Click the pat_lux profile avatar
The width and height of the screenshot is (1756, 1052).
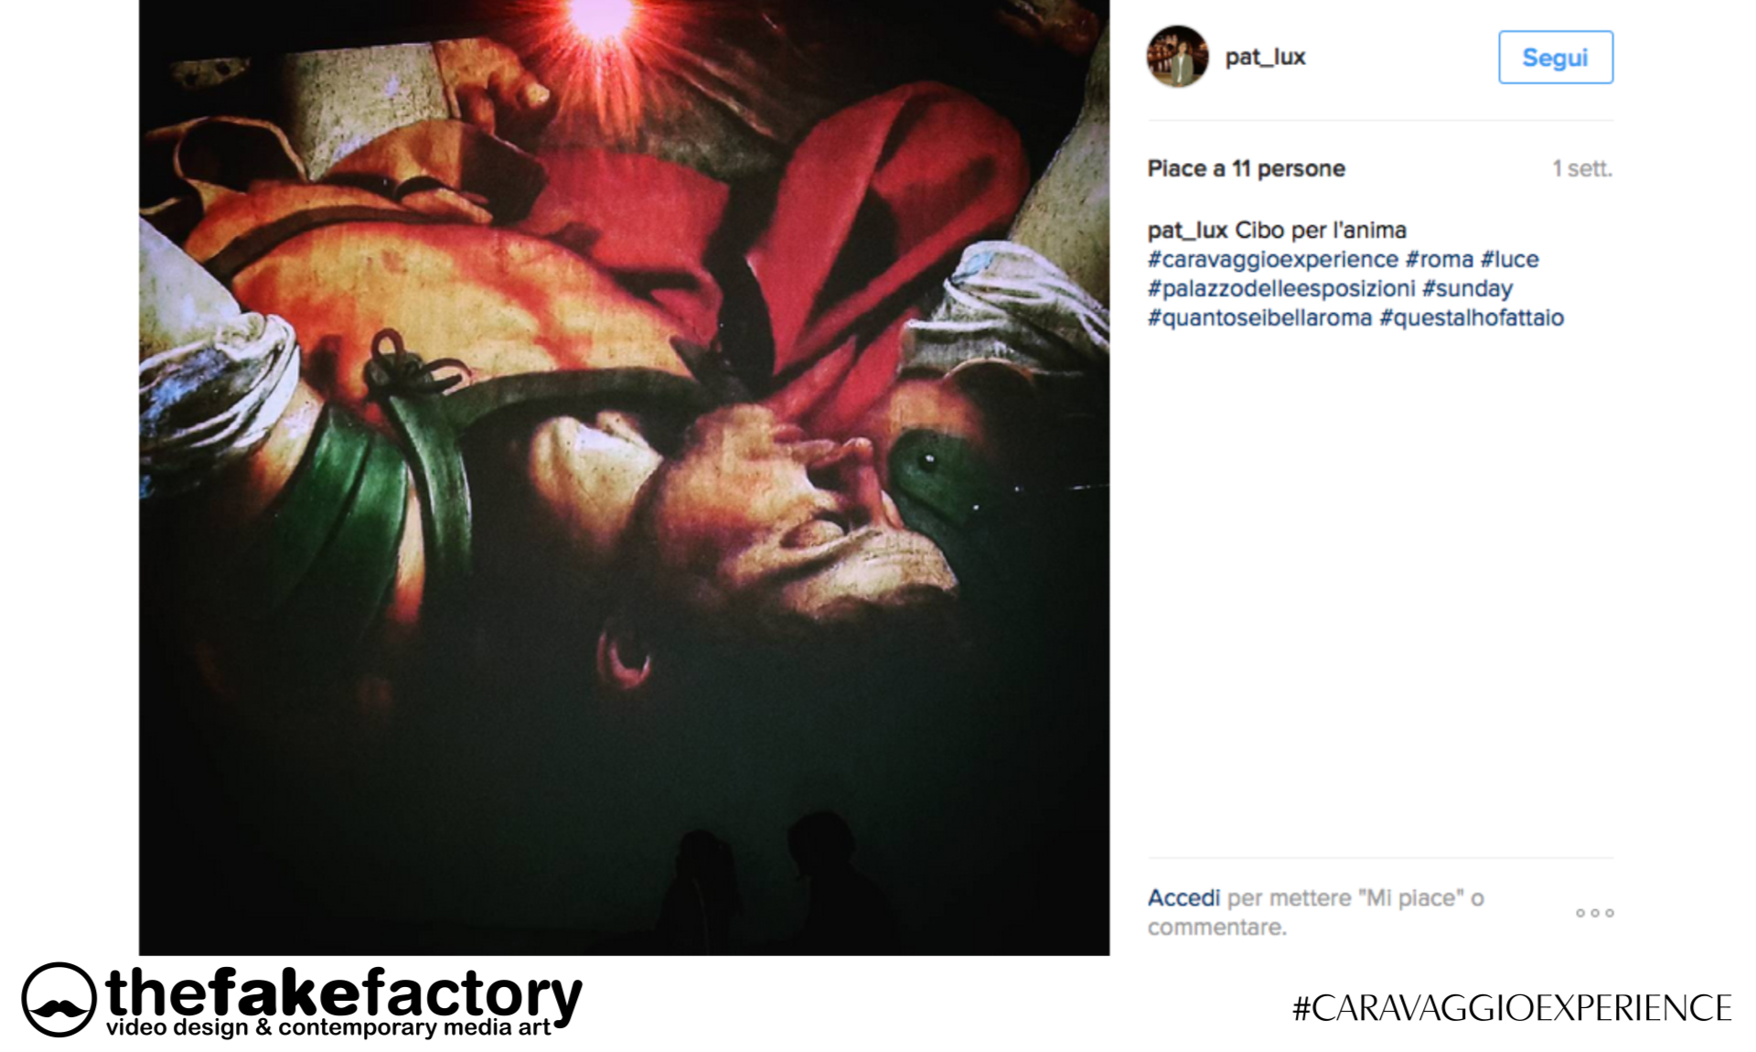point(1177,57)
